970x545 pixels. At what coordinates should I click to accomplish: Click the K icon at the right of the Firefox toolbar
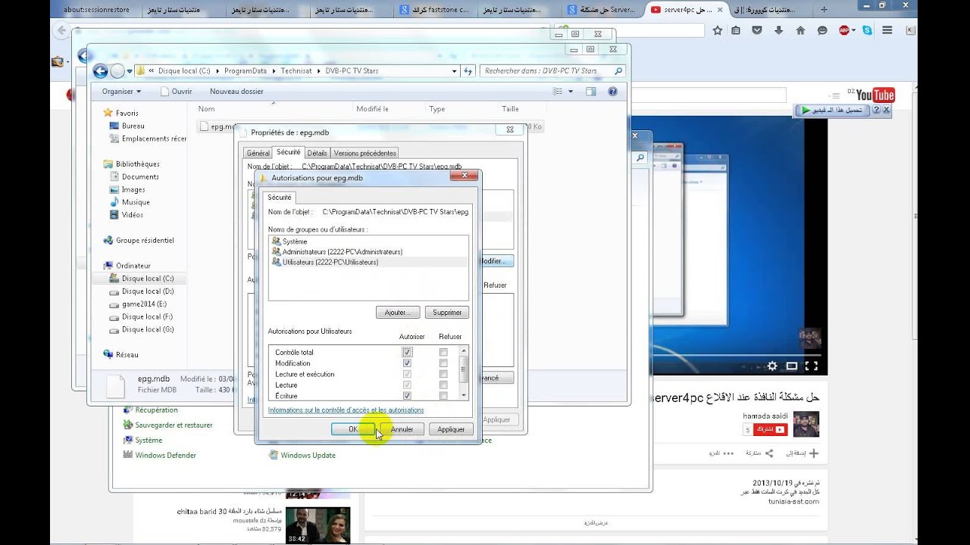tap(910, 30)
